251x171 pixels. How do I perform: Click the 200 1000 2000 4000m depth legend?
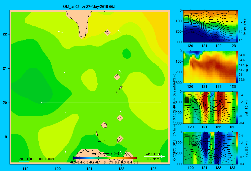37,159
